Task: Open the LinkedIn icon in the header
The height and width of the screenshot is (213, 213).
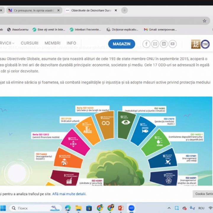Action: (x=164, y=44)
